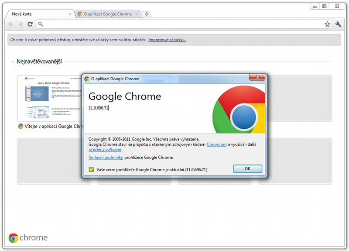The width and height of the screenshot is (349, 251).
Task: Open a new tab with plus button
Action: tap(147, 14)
